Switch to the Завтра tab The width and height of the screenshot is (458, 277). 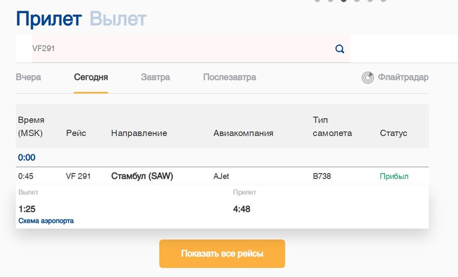156,77
